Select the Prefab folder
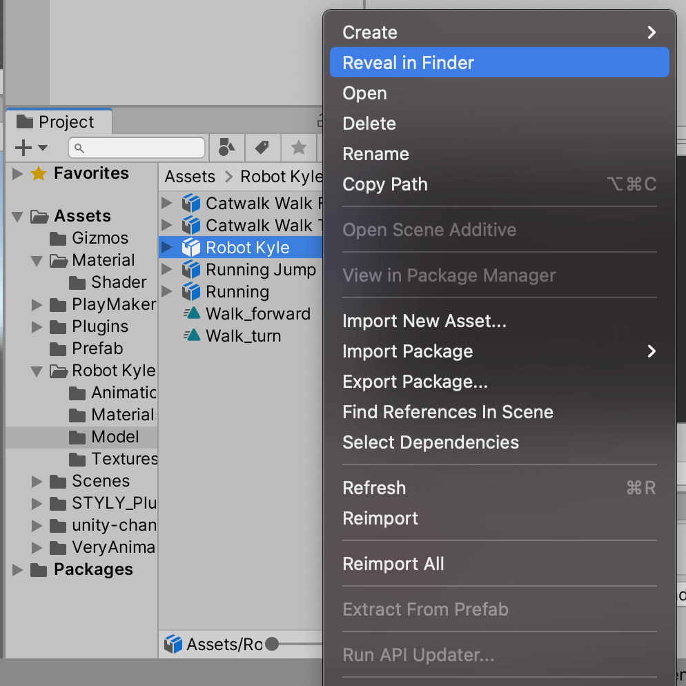The width and height of the screenshot is (686, 686). point(86,349)
